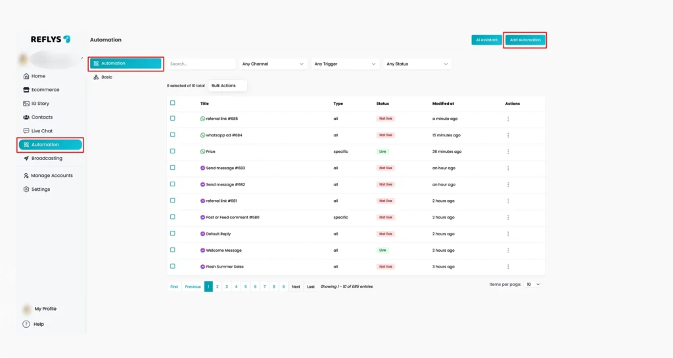This screenshot has width=673, height=358.
Task: Click the Live Chat bubble icon
Action: tap(26, 131)
